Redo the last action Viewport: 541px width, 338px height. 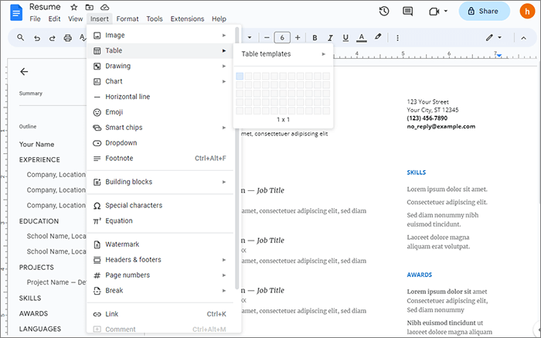[52, 38]
